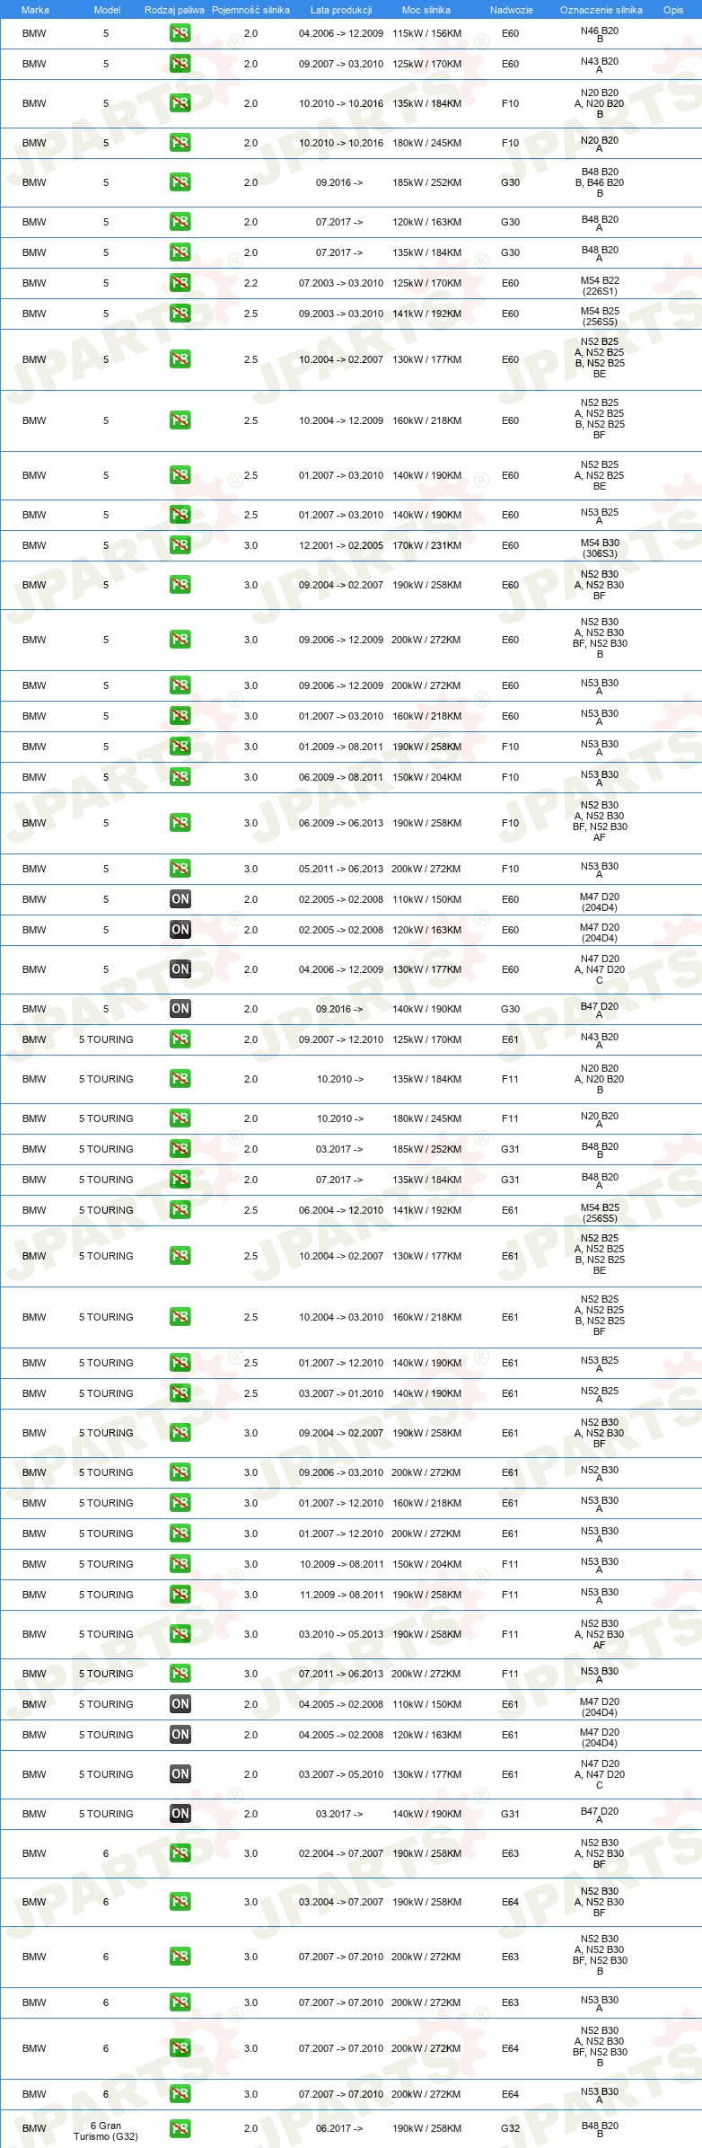Click petrol icon in BMW 6 E64 03.2004 row
Viewport: 702px width, 2148px height.
click(x=180, y=1902)
